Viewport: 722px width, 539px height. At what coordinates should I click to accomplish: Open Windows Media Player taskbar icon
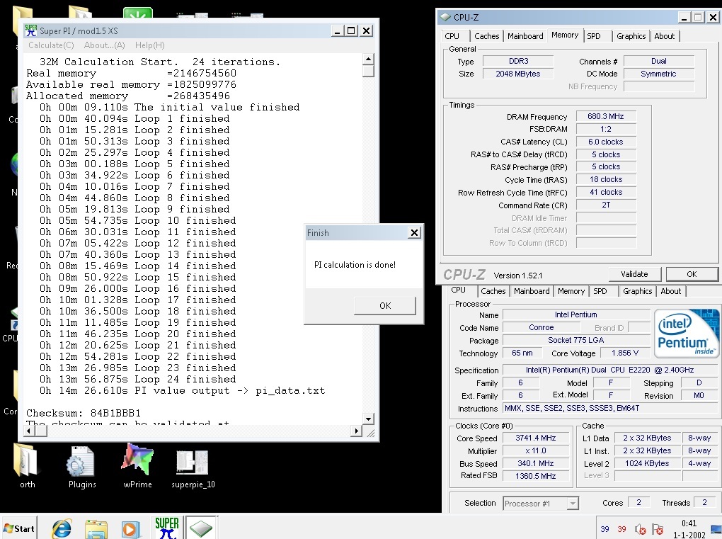130,529
